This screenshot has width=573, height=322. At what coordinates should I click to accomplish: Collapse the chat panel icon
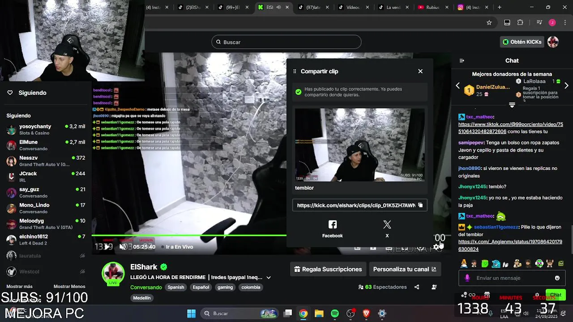click(x=462, y=61)
